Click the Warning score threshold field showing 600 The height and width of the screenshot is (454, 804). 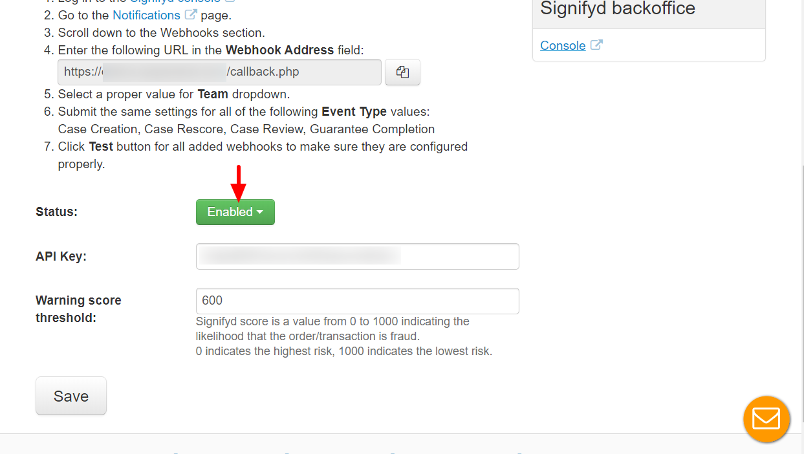tap(357, 301)
